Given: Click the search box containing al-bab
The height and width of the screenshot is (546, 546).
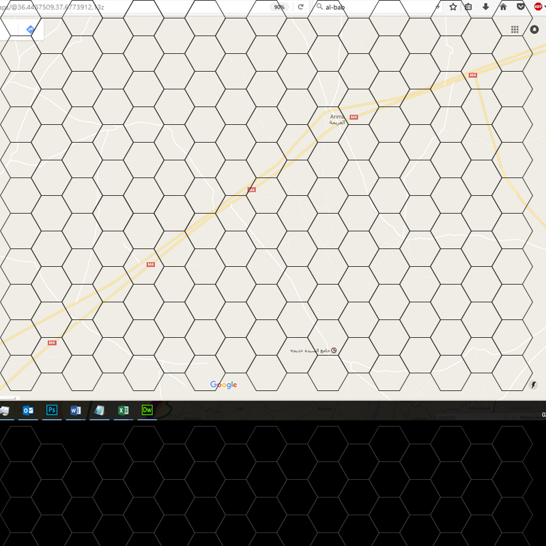Looking at the screenshot, I should click(x=378, y=7).
